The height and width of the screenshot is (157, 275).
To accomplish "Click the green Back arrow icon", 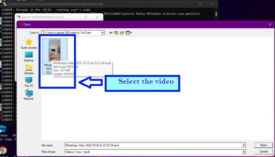I will [x=111, y=33].
